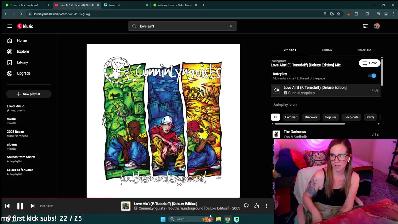Switch to the LYRICS tab
The image size is (398, 224).
coord(327,50)
